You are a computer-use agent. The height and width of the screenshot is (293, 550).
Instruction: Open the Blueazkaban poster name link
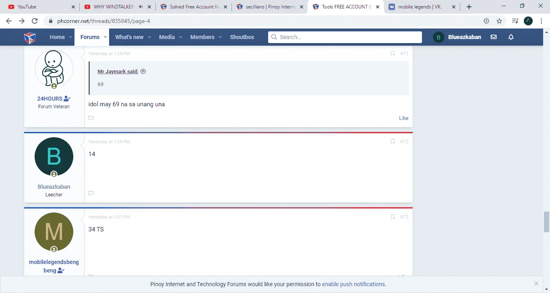click(x=54, y=187)
